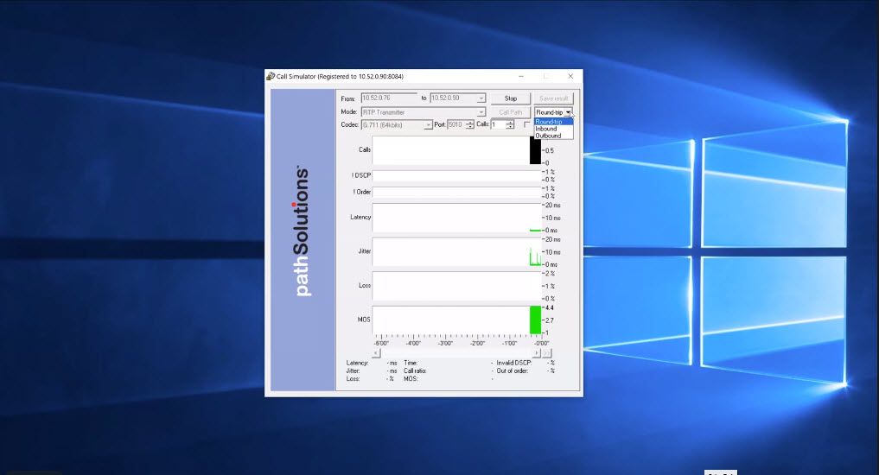This screenshot has width=879, height=475.
Task: Decrease the Calls count with down arrow
Action: pos(510,127)
